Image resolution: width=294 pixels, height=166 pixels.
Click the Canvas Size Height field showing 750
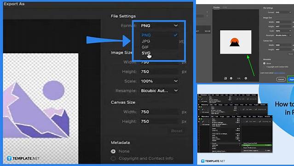(159, 121)
